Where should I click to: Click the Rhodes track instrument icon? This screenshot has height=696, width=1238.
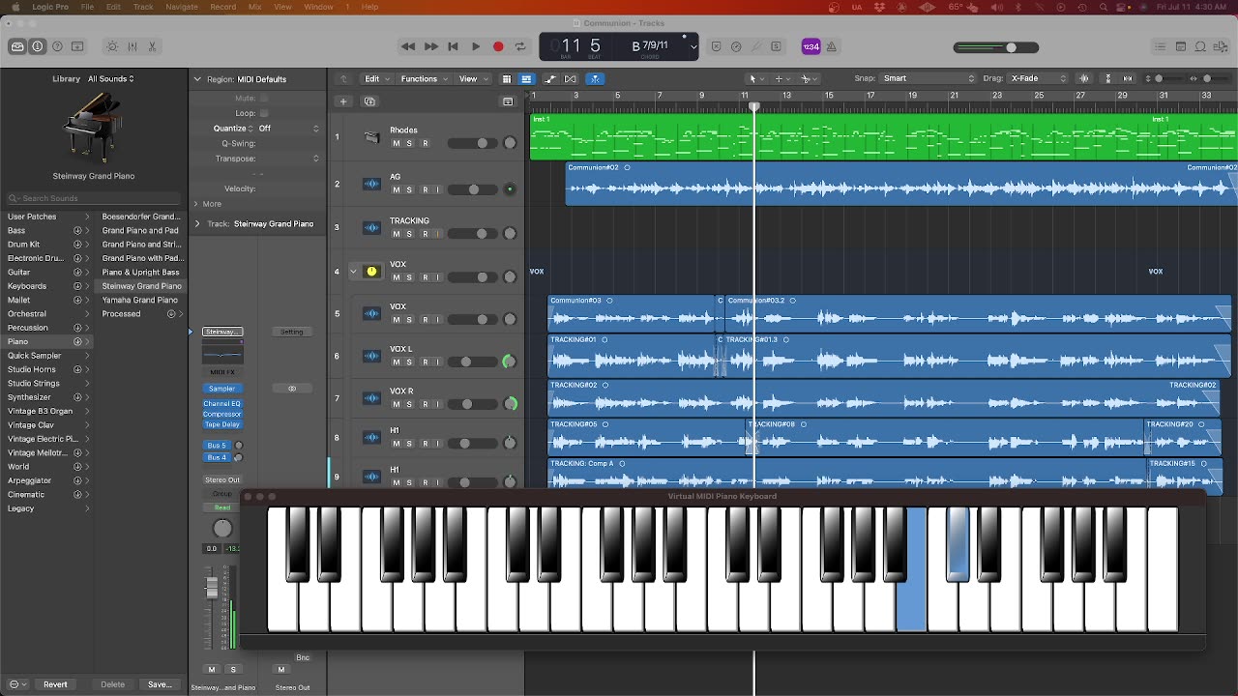371,136
